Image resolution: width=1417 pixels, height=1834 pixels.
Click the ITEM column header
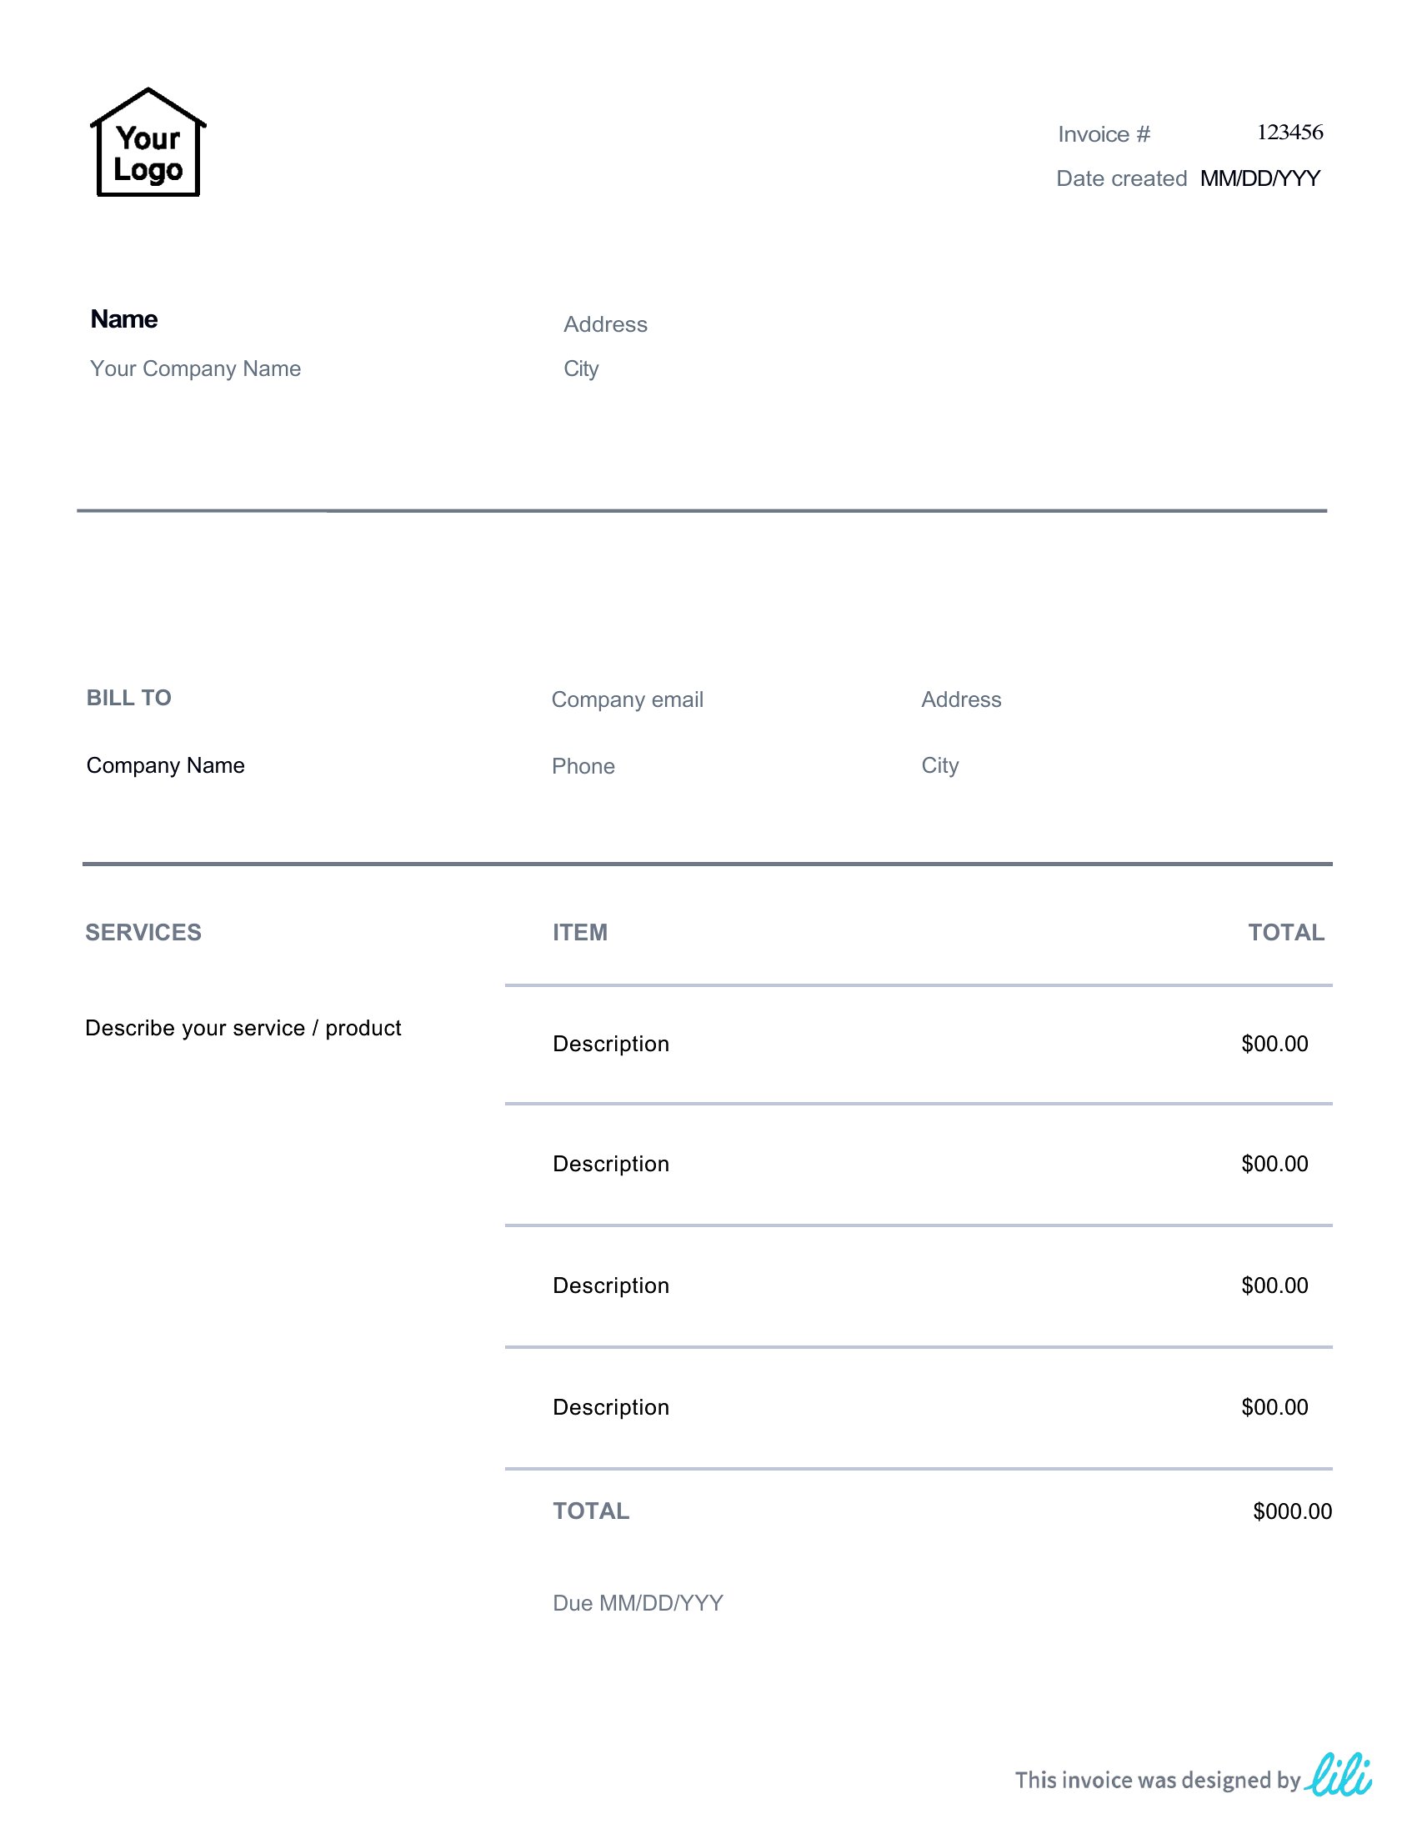click(580, 932)
